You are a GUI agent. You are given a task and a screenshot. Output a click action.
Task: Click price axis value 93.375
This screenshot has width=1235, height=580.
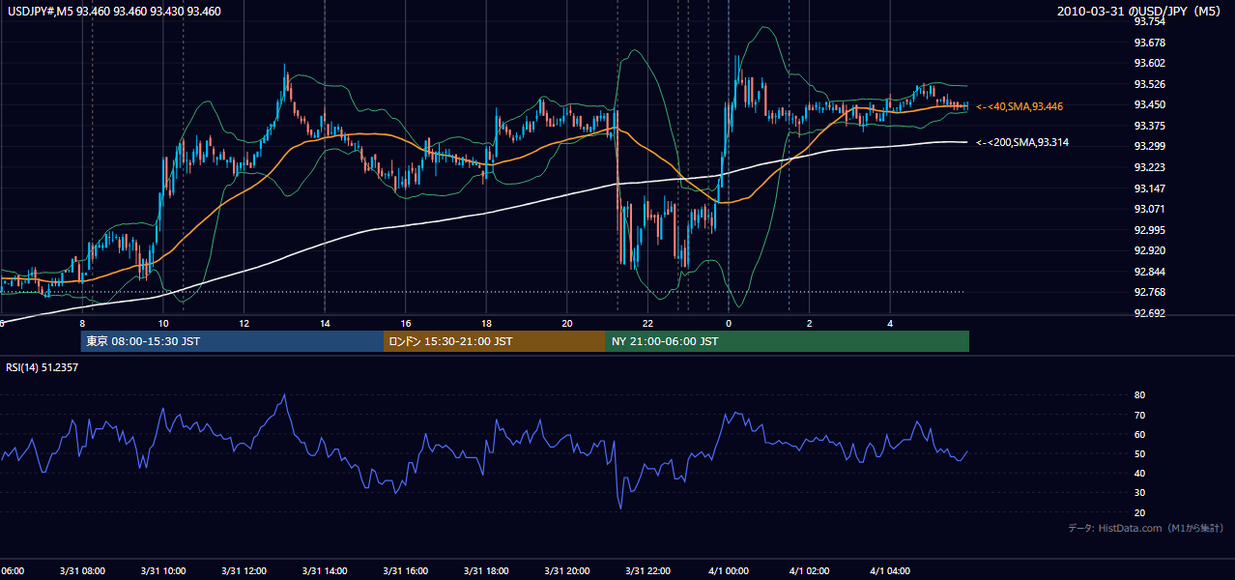click(x=1148, y=126)
